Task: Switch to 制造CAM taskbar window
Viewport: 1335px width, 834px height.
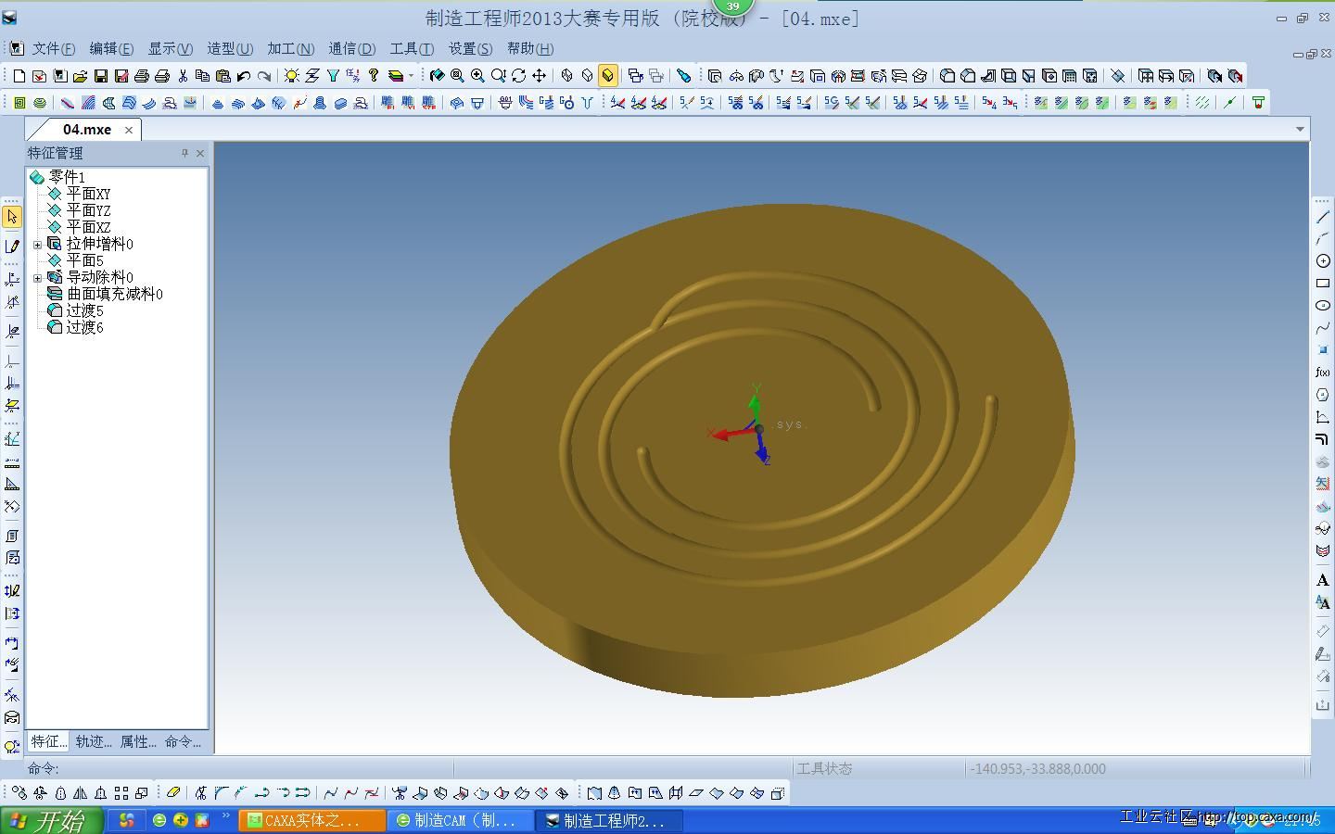Action: 461,820
